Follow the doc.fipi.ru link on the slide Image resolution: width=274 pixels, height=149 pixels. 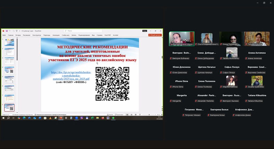pos(71,76)
